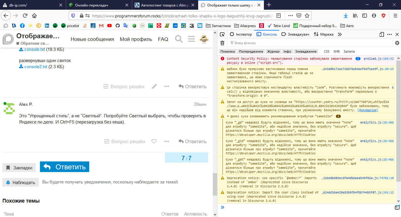Collapse the sameSite cookies warning group
Viewport: 401px width, 217px height.
pos(228,116)
